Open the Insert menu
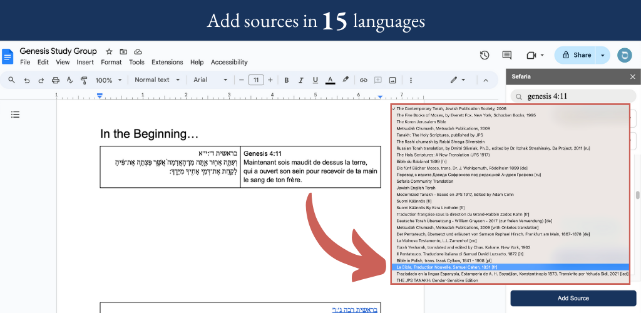This screenshot has width=641, height=313. point(85,62)
